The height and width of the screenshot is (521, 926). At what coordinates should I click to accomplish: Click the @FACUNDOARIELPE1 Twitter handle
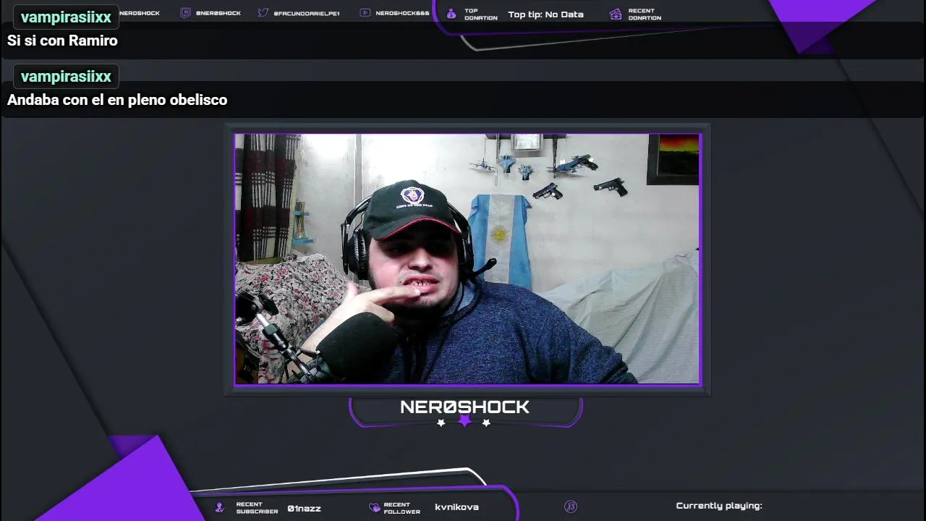point(307,14)
